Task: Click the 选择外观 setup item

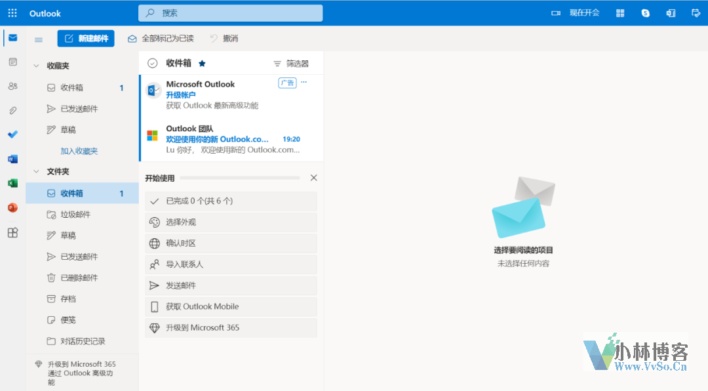Action: click(231, 222)
